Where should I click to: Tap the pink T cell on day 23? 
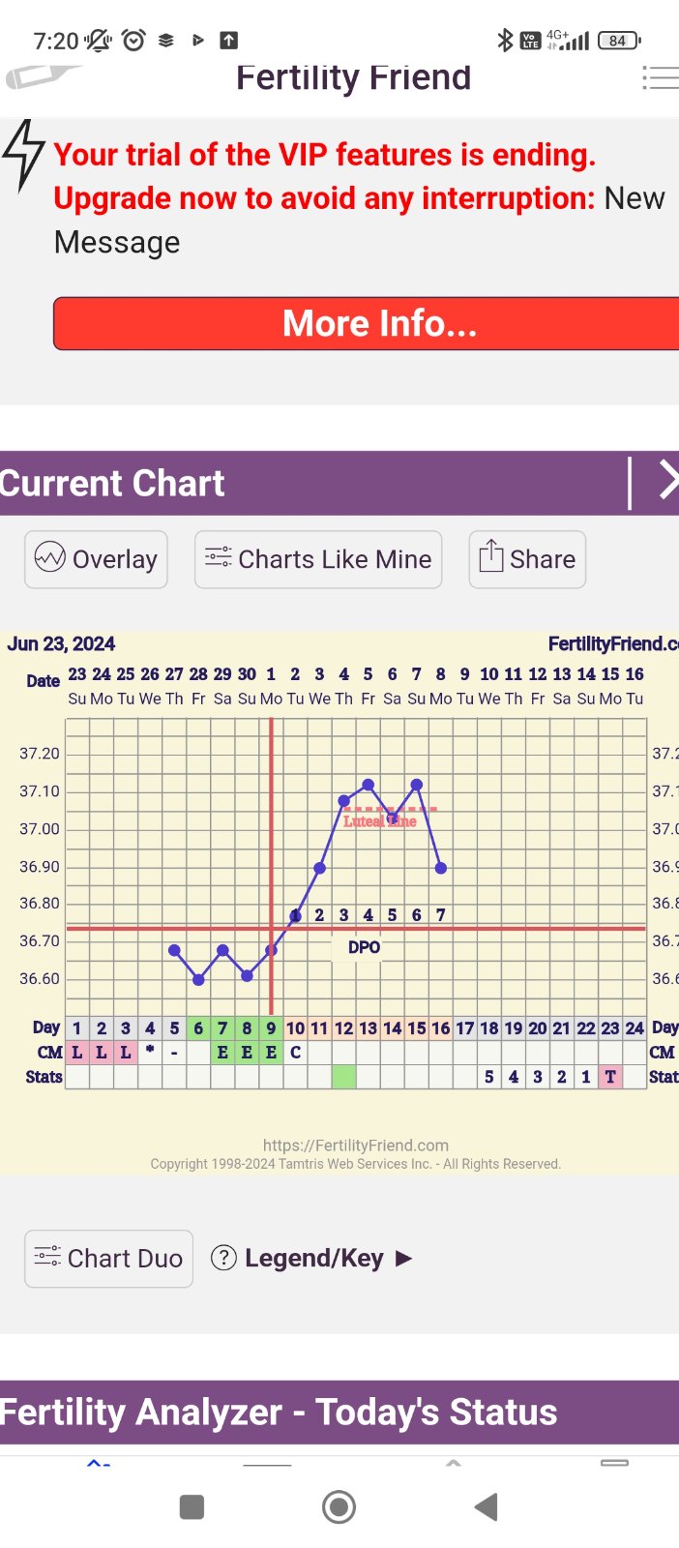pyautogui.click(x=609, y=1077)
